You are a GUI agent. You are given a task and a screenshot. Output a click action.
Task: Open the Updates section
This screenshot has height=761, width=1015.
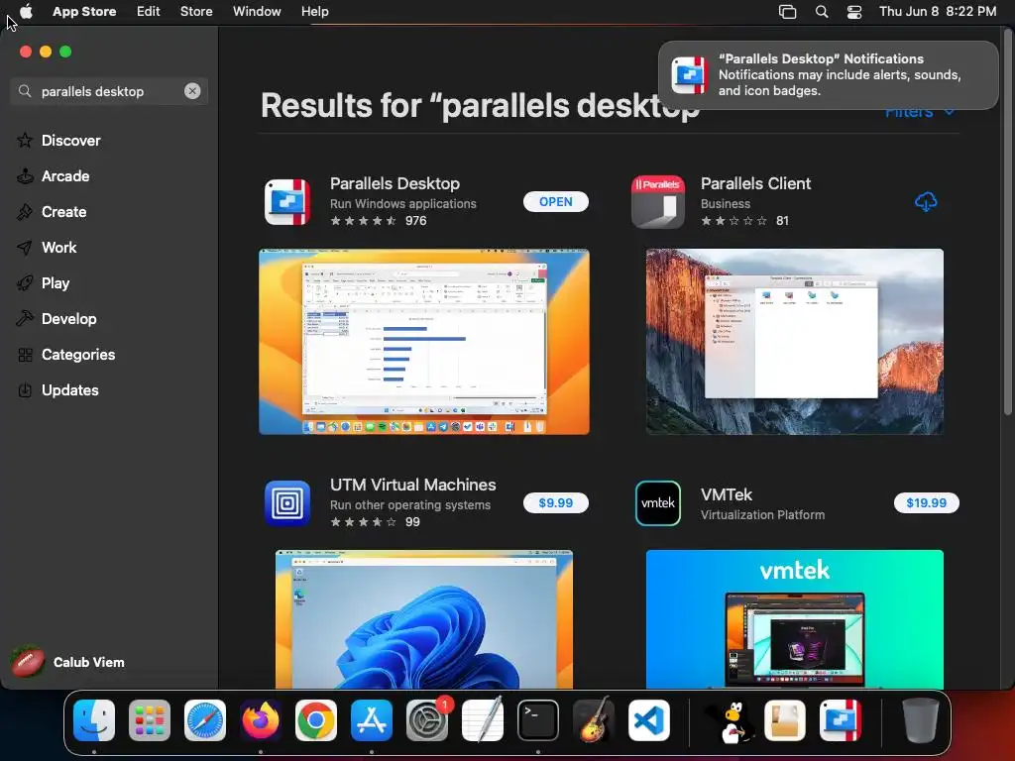coord(70,390)
